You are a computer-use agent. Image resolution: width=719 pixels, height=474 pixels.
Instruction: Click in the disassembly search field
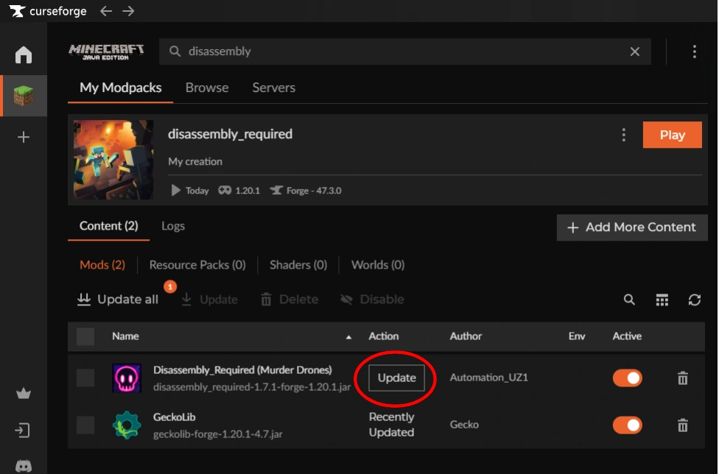(x=405, y=52)
